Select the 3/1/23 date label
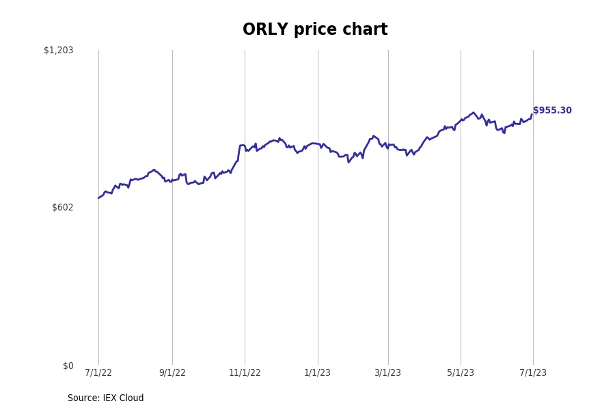The height and width of the screenshot is (410, 615). [x=388, y=372]
